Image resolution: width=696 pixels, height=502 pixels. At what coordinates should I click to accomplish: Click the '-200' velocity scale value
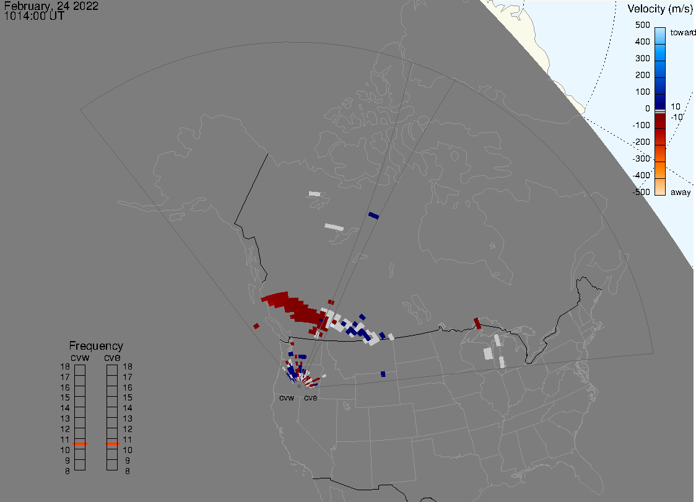pos(641,142)
